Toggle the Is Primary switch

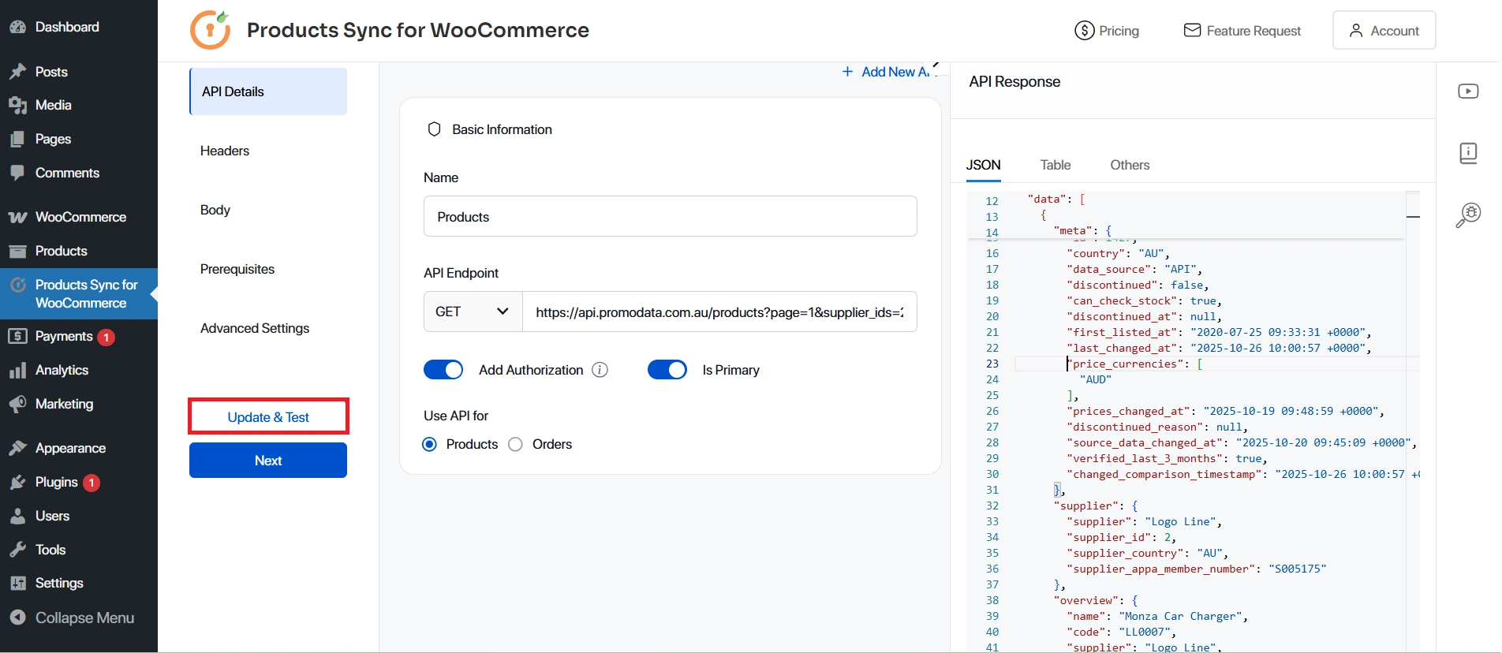pos(667,370)
